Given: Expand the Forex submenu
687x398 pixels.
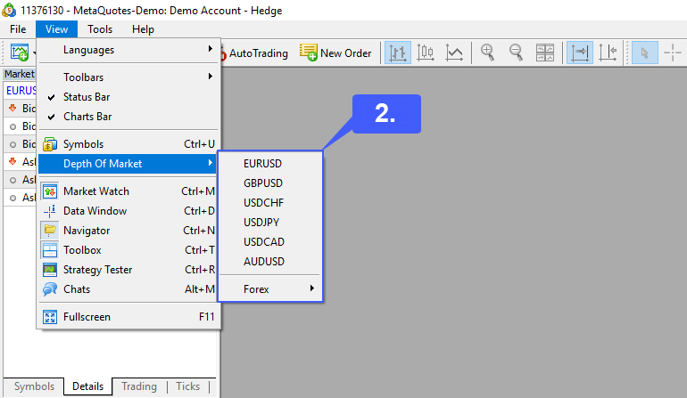Looking at the screenshot, I should click(x=270, y=289).
